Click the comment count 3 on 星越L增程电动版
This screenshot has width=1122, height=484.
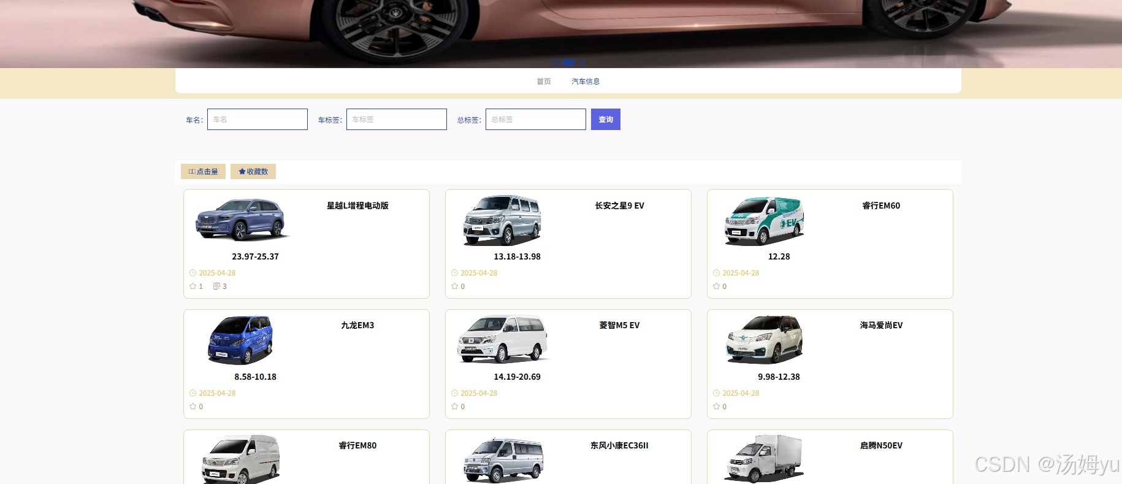pyautogui.click(x=224, y=286)
